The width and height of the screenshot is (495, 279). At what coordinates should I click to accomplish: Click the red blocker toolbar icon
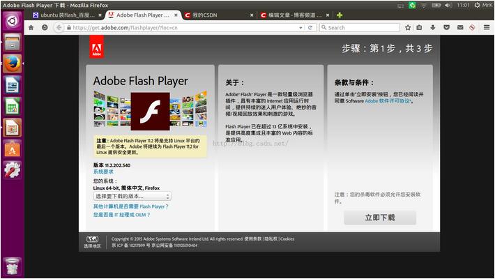pyautogui.click(x=472, y=27)
